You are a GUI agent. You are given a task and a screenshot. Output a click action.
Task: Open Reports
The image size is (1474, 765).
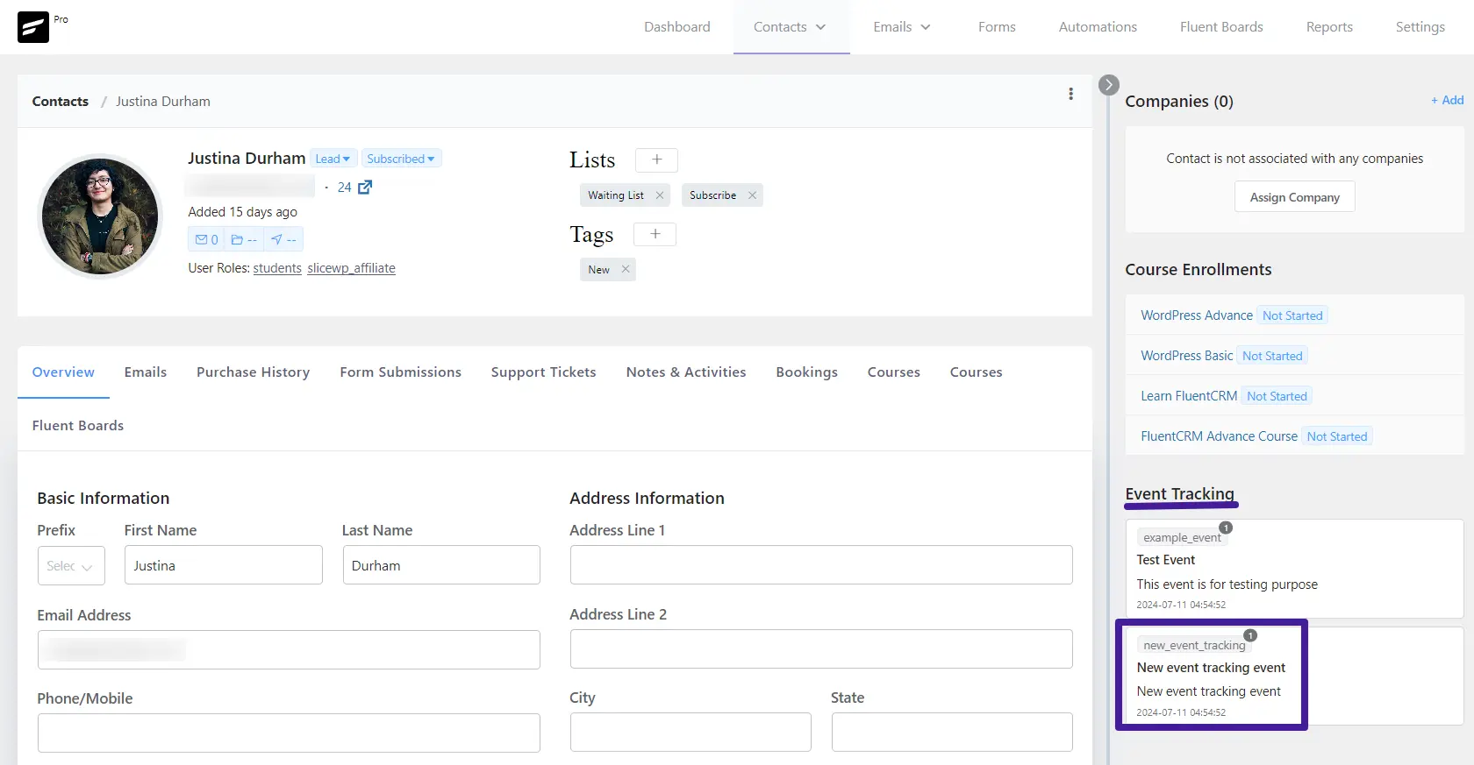[1329, 27]
